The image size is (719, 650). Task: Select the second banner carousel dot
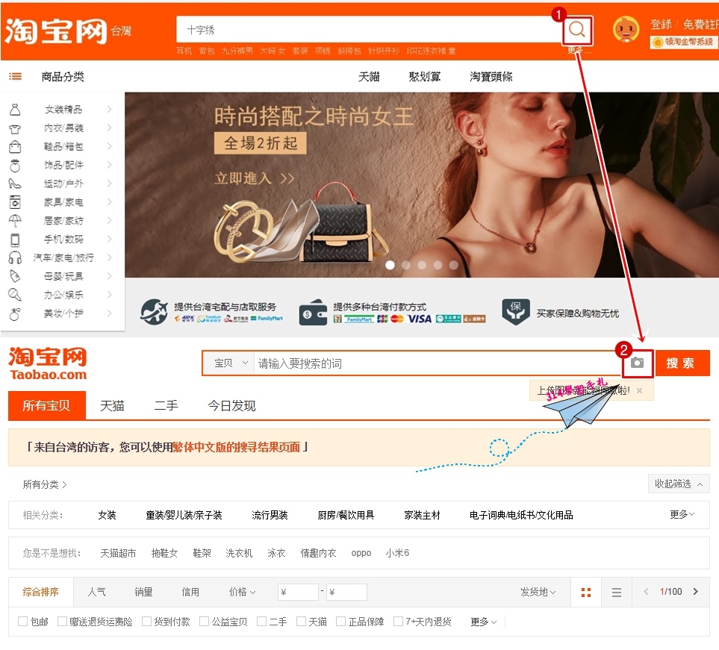click(x=406, y=265)
